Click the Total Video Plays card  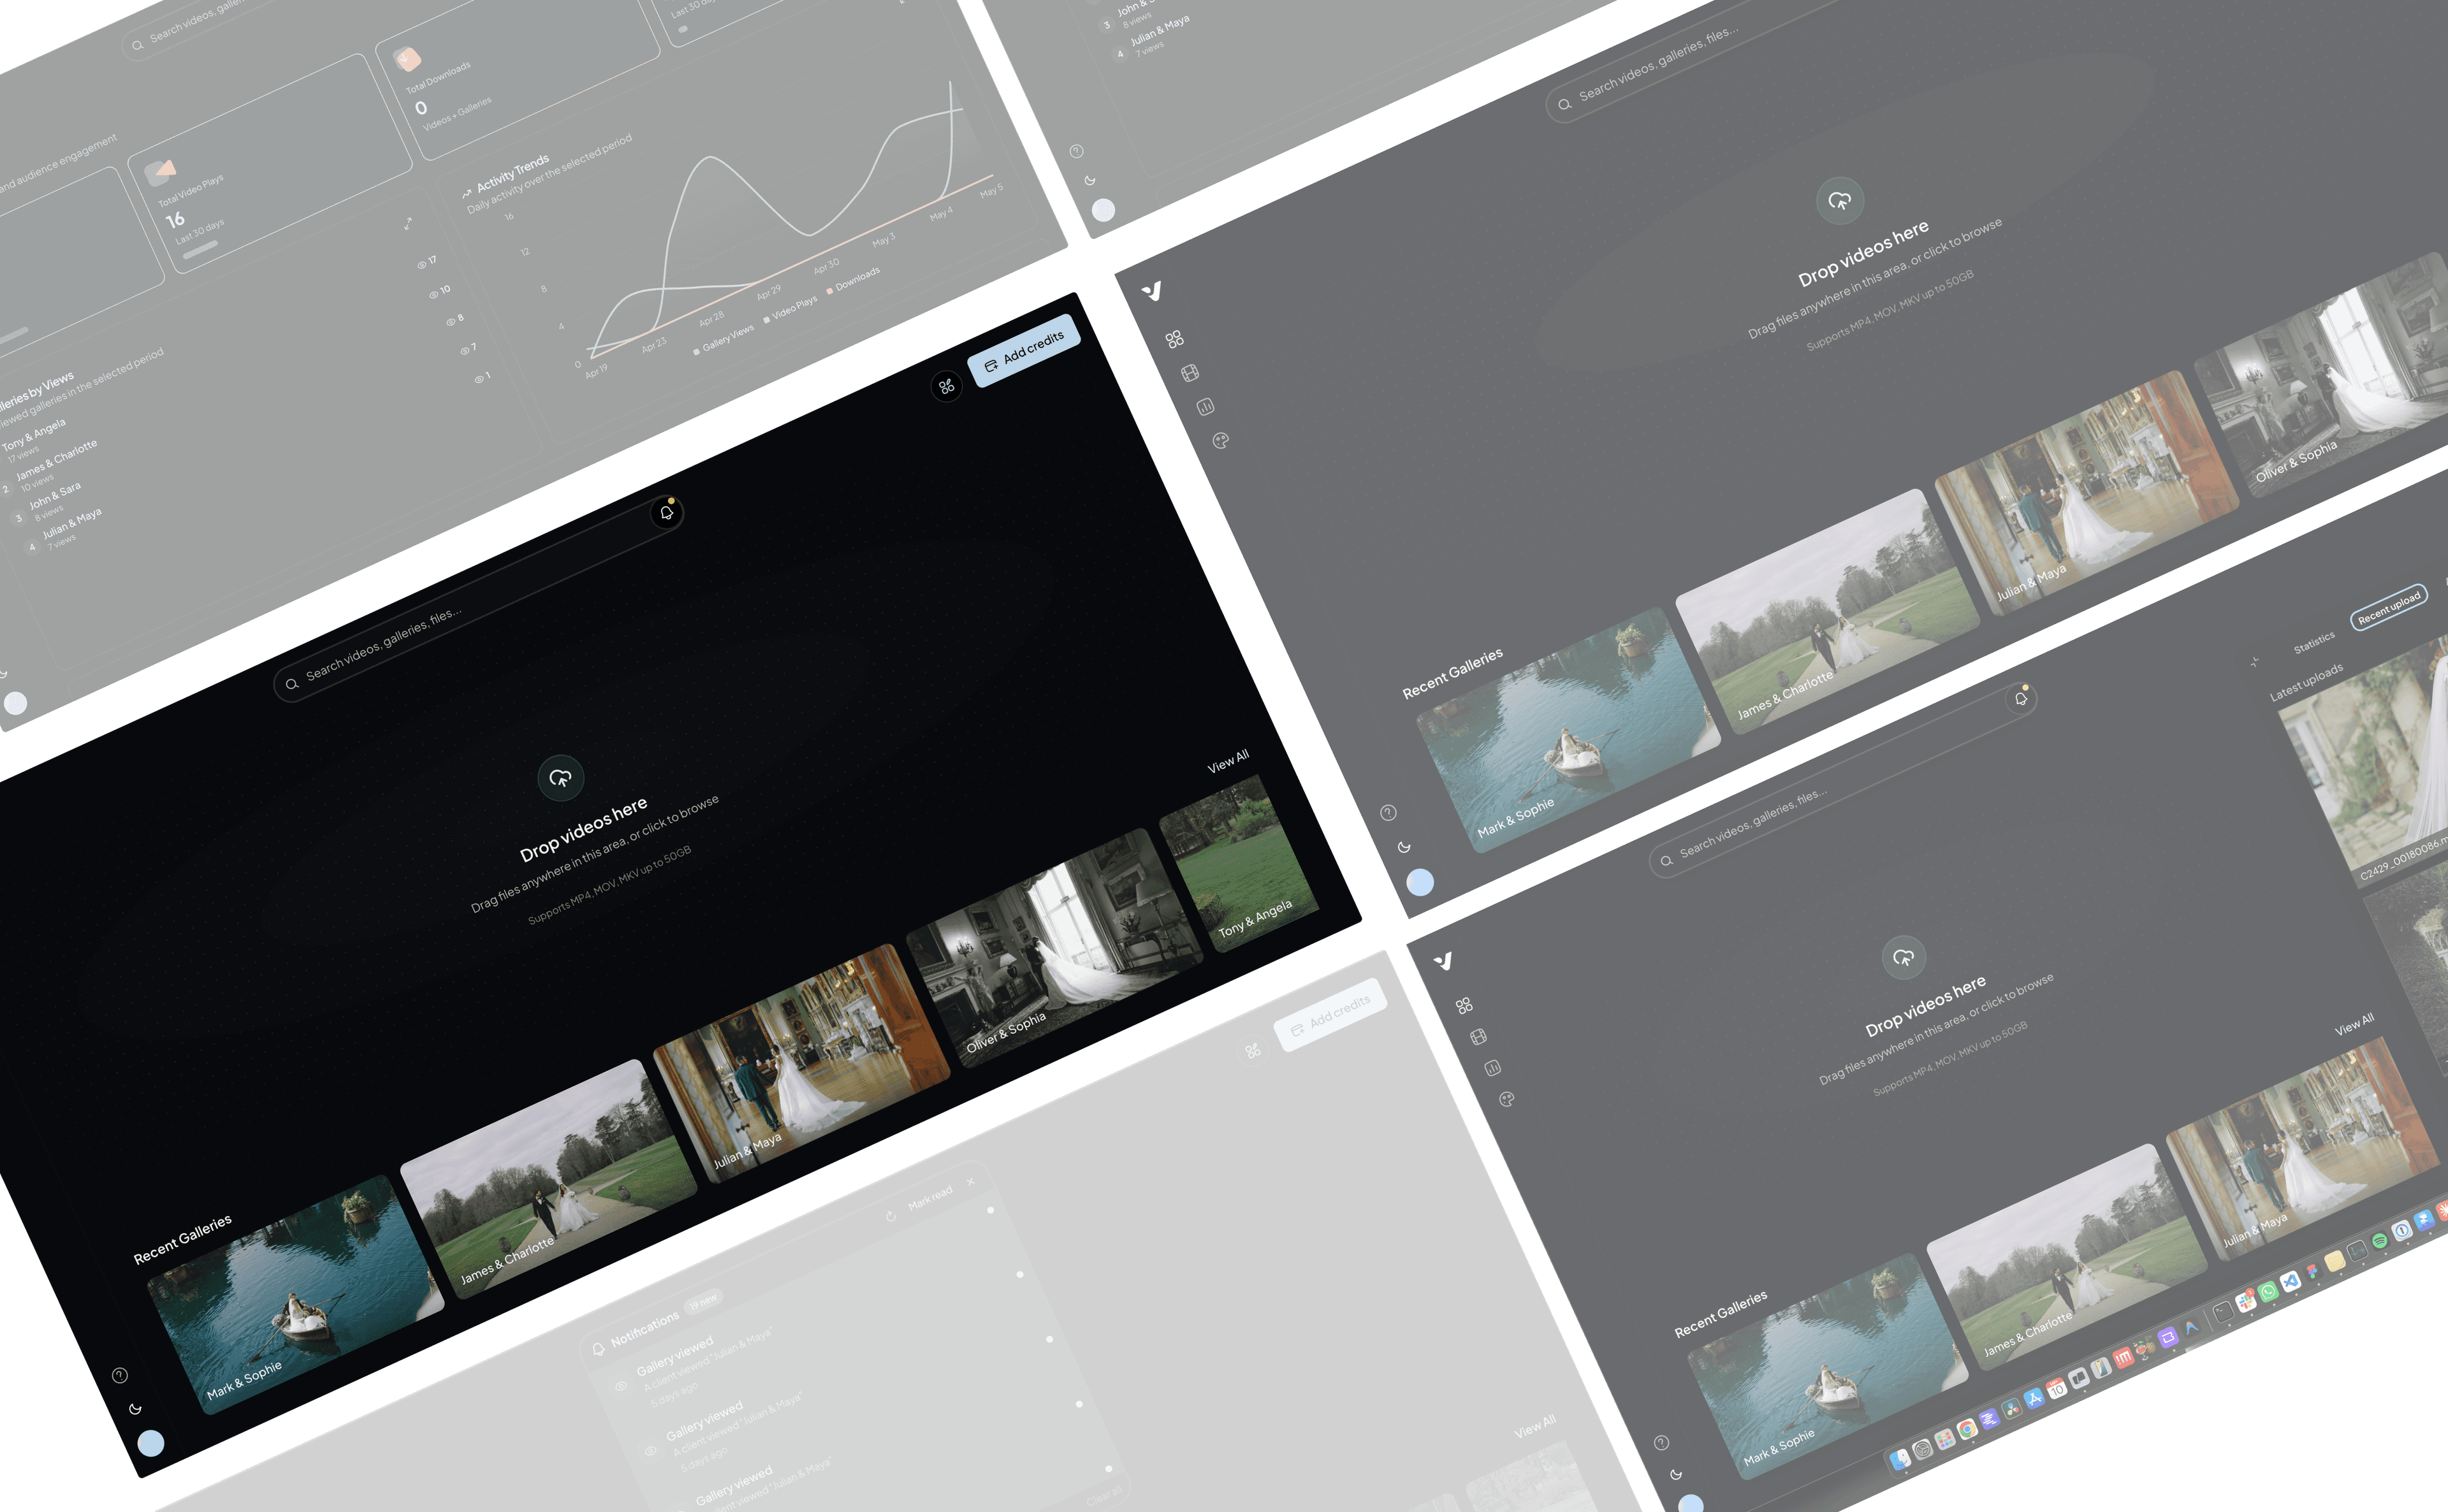click(x=270, y=164)
